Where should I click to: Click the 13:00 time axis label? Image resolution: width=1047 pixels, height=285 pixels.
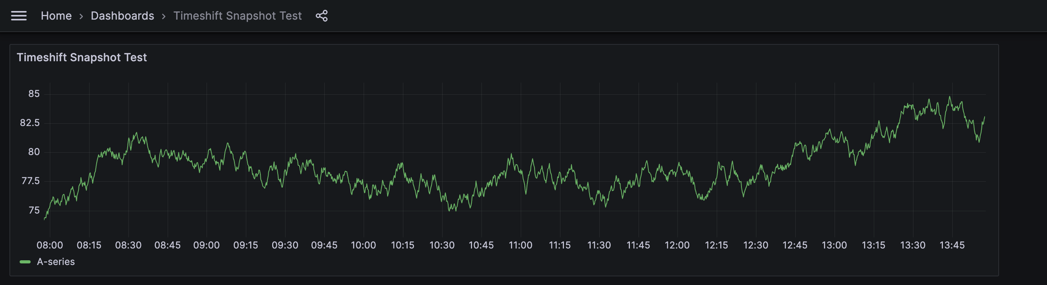[835, 245]
